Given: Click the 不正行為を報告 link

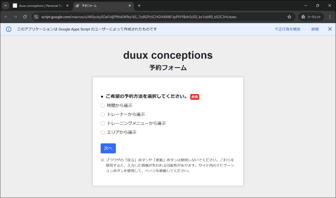Looking at the screenshot, I should [287, 29].
